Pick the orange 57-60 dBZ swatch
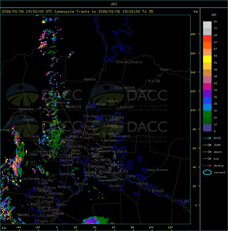228x231 pixels. tap(207, 45)
